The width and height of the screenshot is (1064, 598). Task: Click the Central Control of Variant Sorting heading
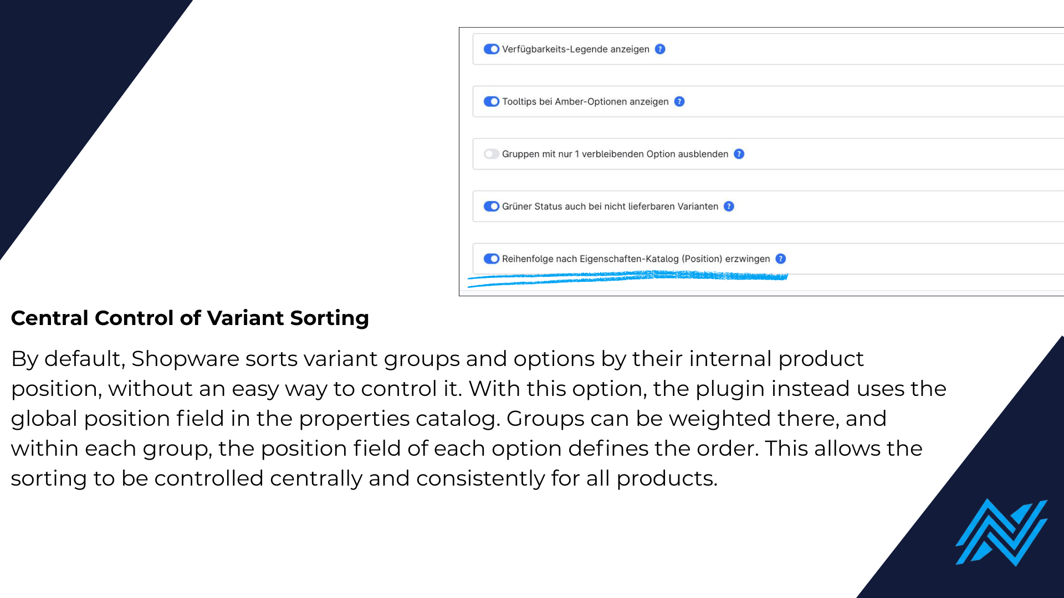(190, 318)
